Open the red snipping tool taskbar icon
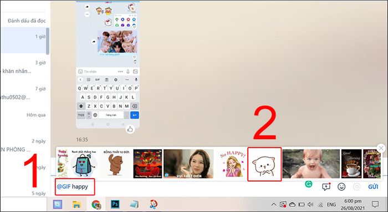Viewport: 388px width, 212px height. click(154, 204)
